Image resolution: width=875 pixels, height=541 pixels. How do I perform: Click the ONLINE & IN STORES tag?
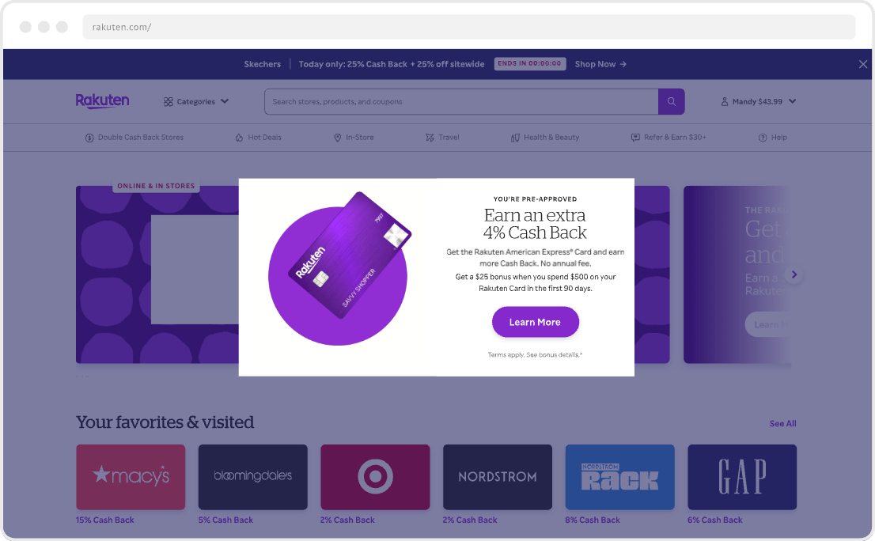(157, 186)
